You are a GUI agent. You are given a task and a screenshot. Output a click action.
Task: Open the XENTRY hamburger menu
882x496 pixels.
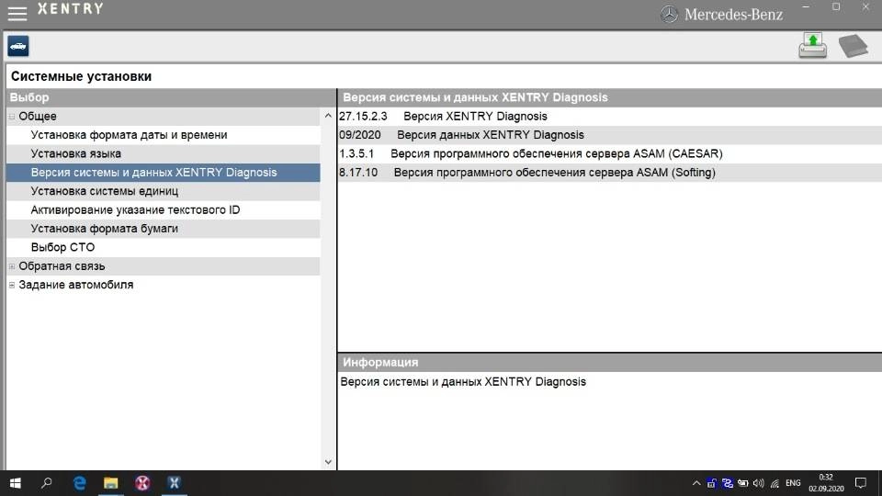tap(17, 13)
